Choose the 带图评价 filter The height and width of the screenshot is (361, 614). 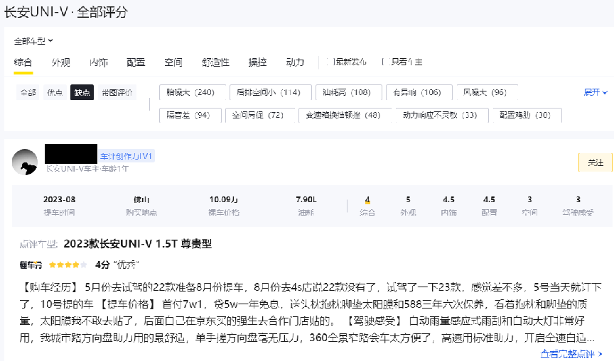[x=117, y=93]
